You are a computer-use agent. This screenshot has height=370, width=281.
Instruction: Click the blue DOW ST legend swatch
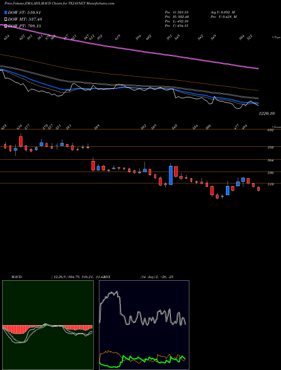6,12
